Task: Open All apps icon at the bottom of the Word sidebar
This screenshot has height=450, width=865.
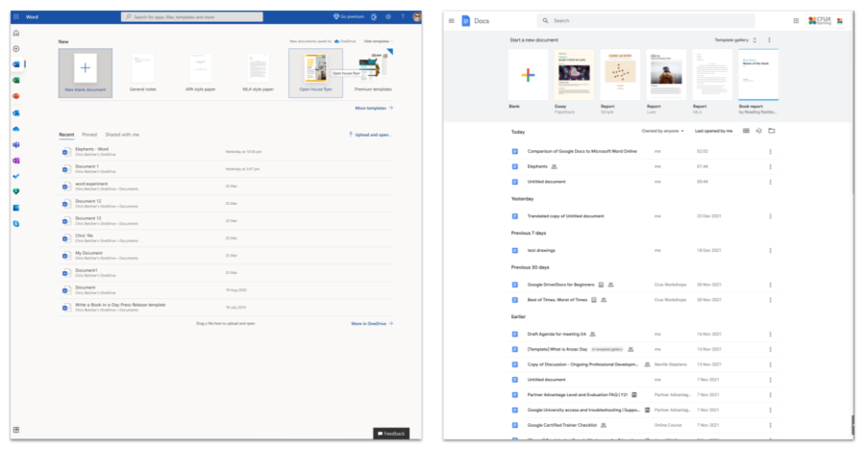Action: pos(16,430)
